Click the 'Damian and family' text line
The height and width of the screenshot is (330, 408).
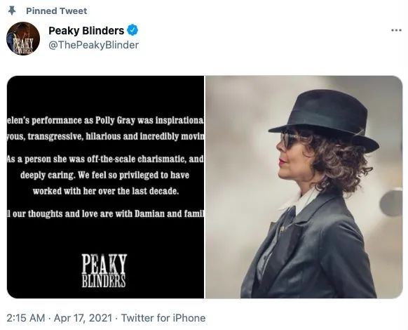[x=105, y=214]
